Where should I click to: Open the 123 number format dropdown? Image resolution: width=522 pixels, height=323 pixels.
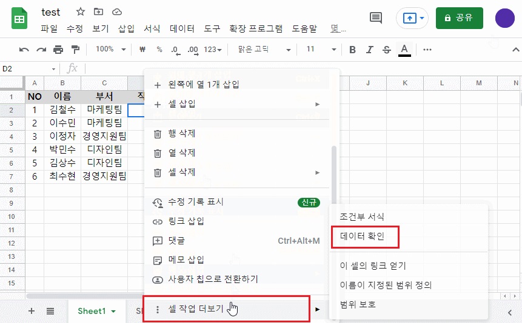213,50
